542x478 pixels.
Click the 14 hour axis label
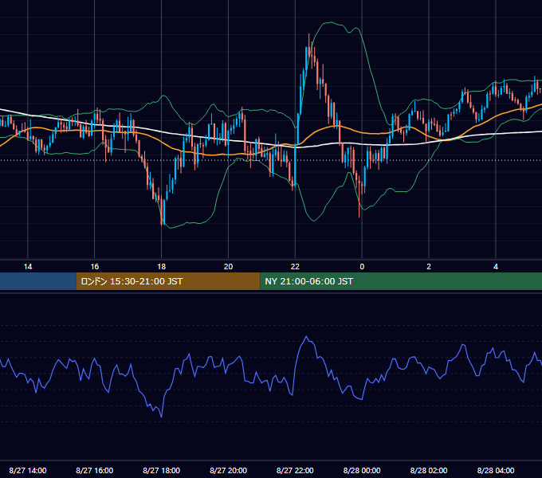28,267
